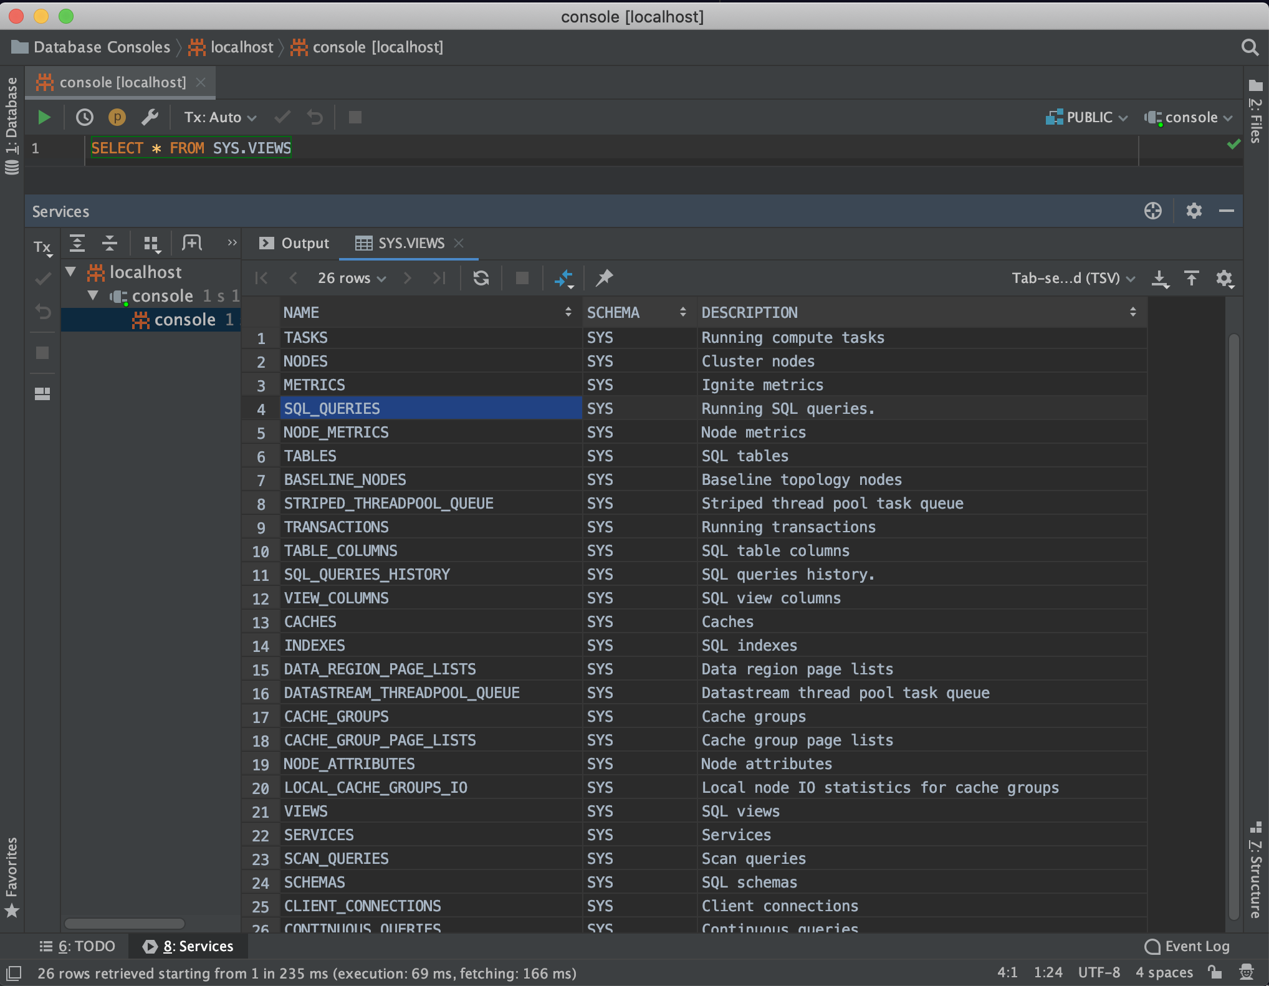Run the query with the Execute button
This screenshot has height=986, width=1269.
click(44, 117)
